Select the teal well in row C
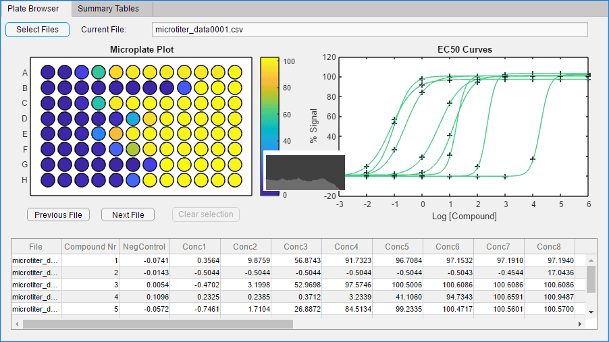Image resolution: width=609 pixels, height=342 pixels. (x=99, y=103)
